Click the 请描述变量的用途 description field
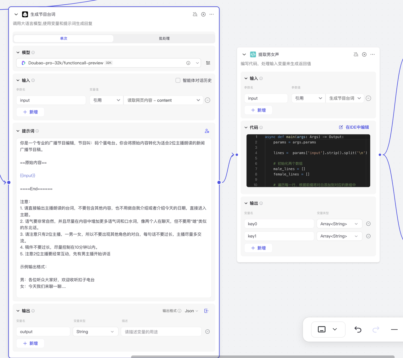The image size is (403, 358). [161, 332]
